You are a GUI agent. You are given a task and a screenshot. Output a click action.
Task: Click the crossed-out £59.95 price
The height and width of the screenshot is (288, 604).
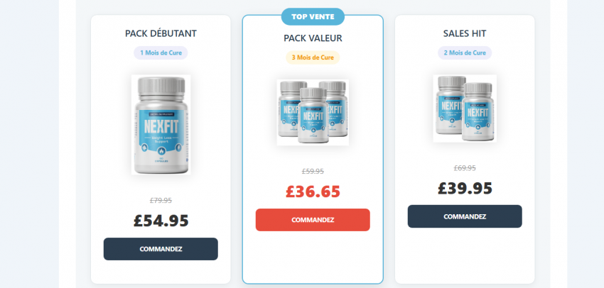(x=313, y=172)
